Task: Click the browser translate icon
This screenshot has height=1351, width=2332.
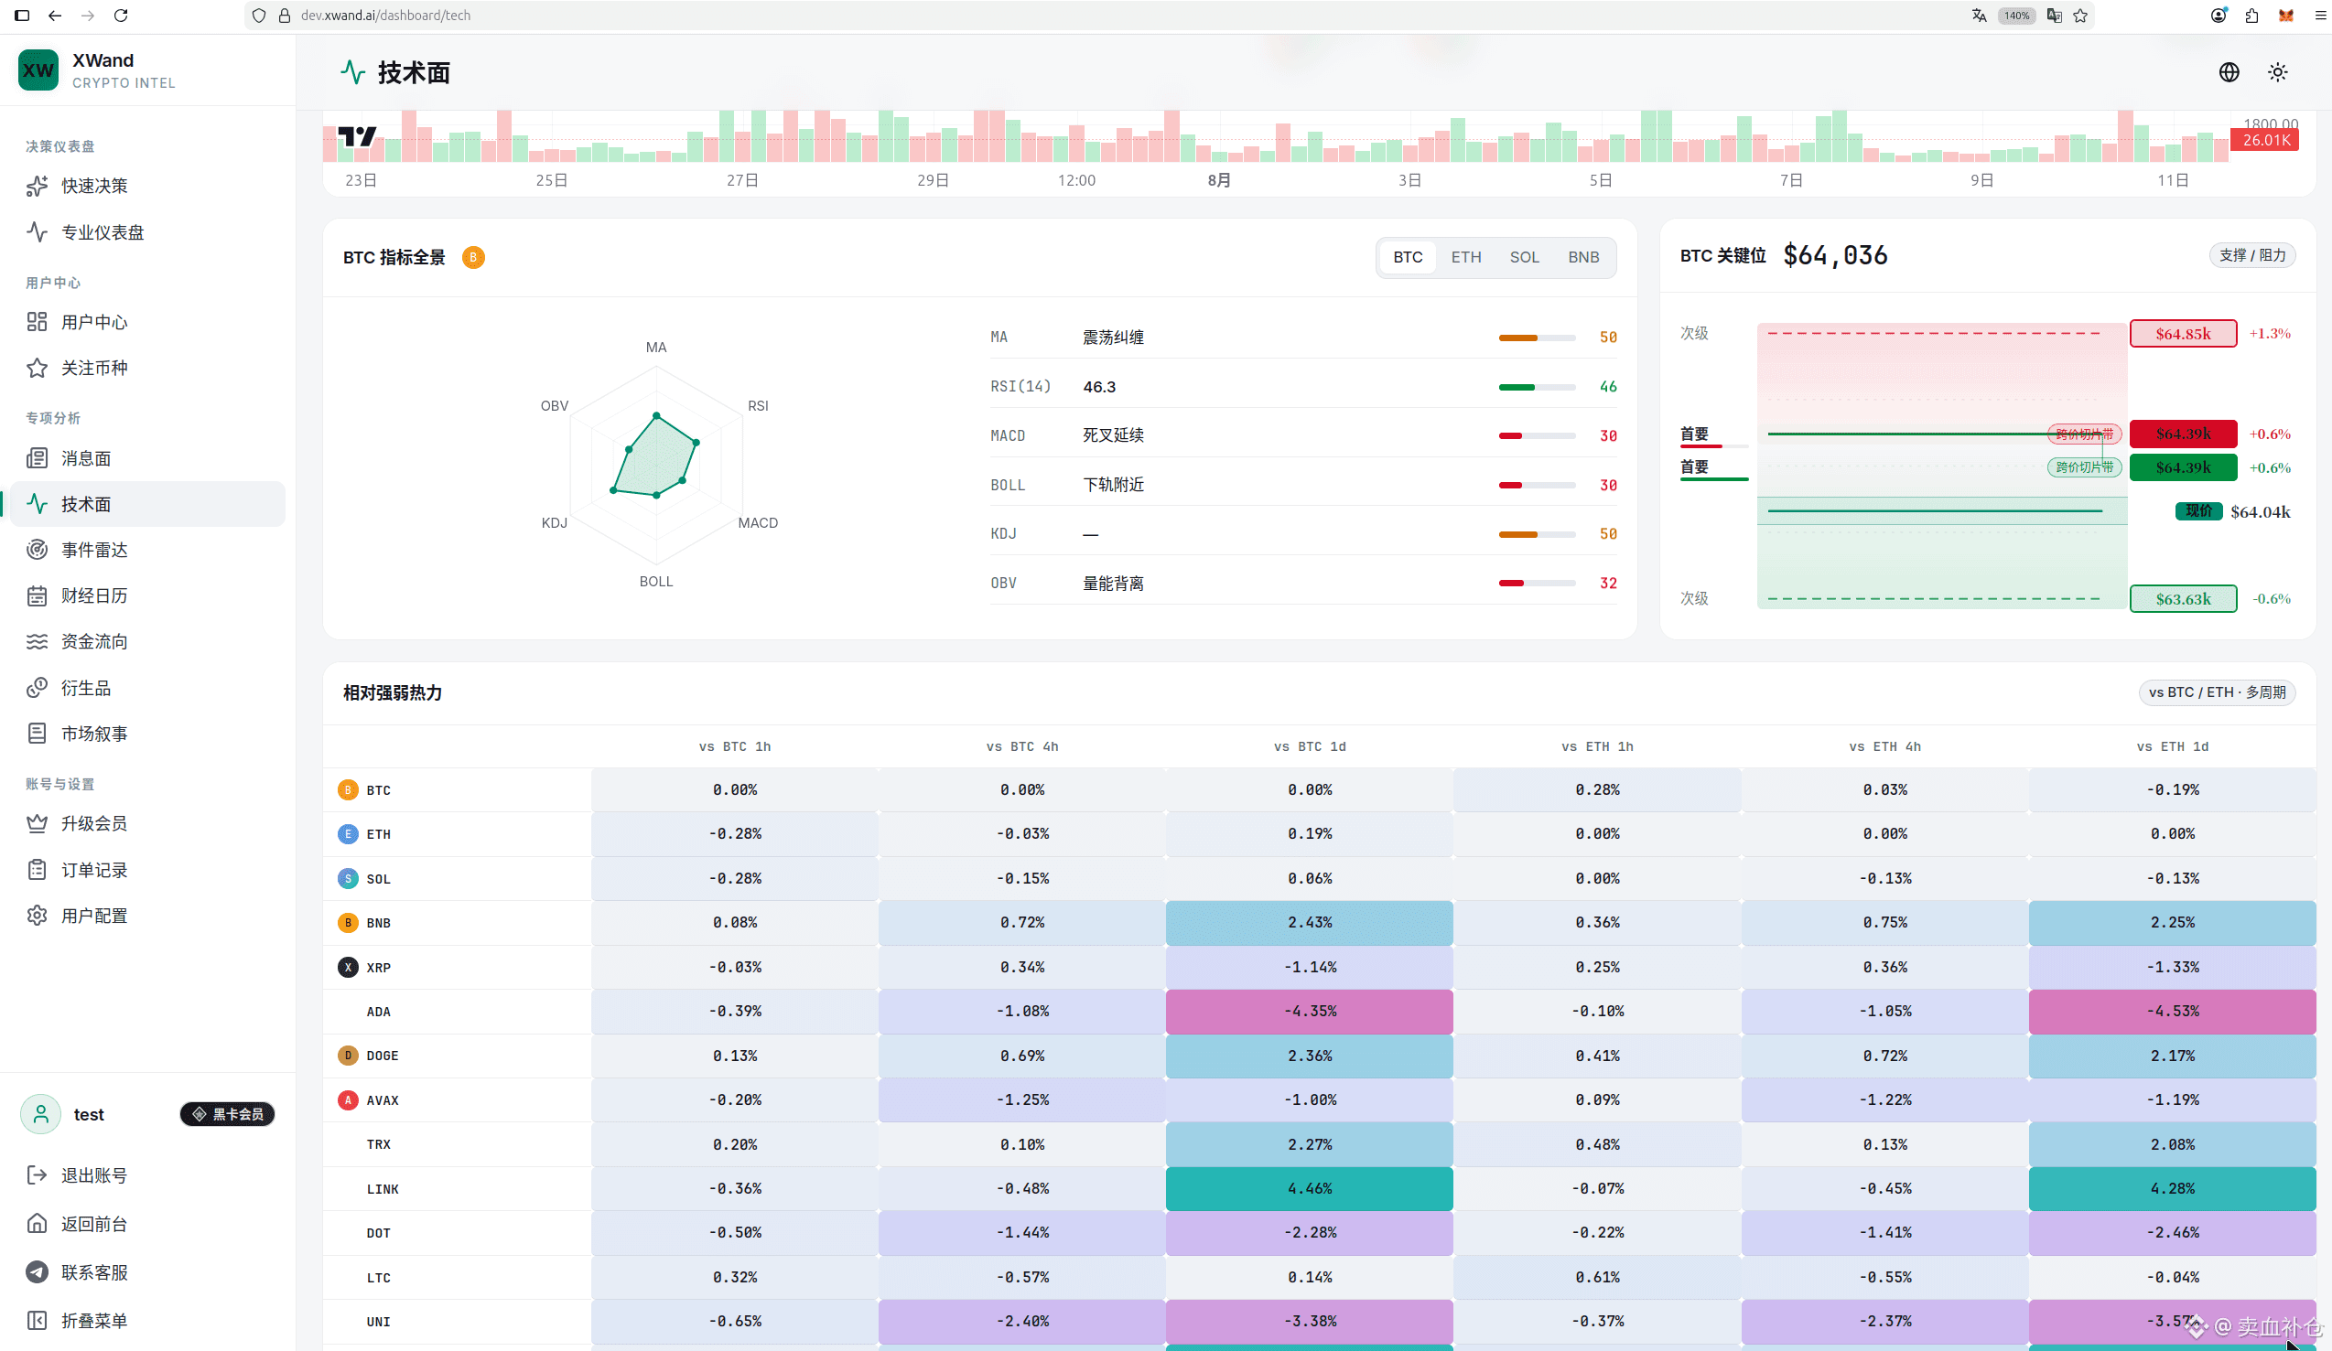Action: click(1979, 15)
